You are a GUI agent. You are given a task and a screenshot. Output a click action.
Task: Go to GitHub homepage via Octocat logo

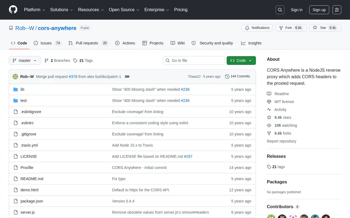coord(13,10)
